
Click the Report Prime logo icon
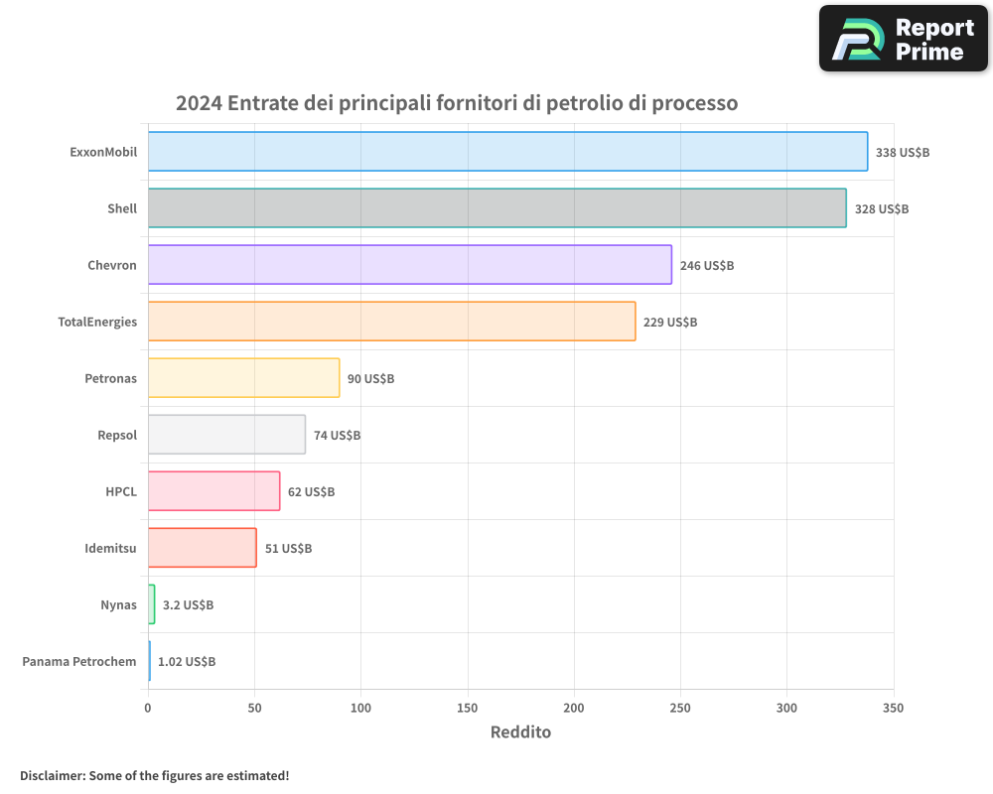pyautogui.click(x=858, y=40)
